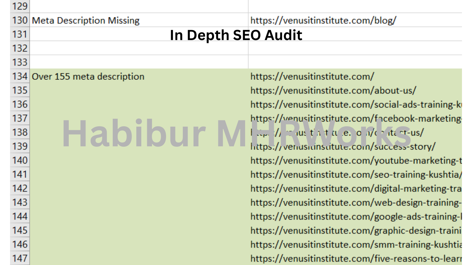Open the social-ads-training URL
Image resolution: width=472 pixels, height=265 pixels.
pyautogui.click(x=356, y=105)
